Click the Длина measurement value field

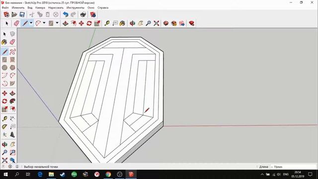(293, 167)
